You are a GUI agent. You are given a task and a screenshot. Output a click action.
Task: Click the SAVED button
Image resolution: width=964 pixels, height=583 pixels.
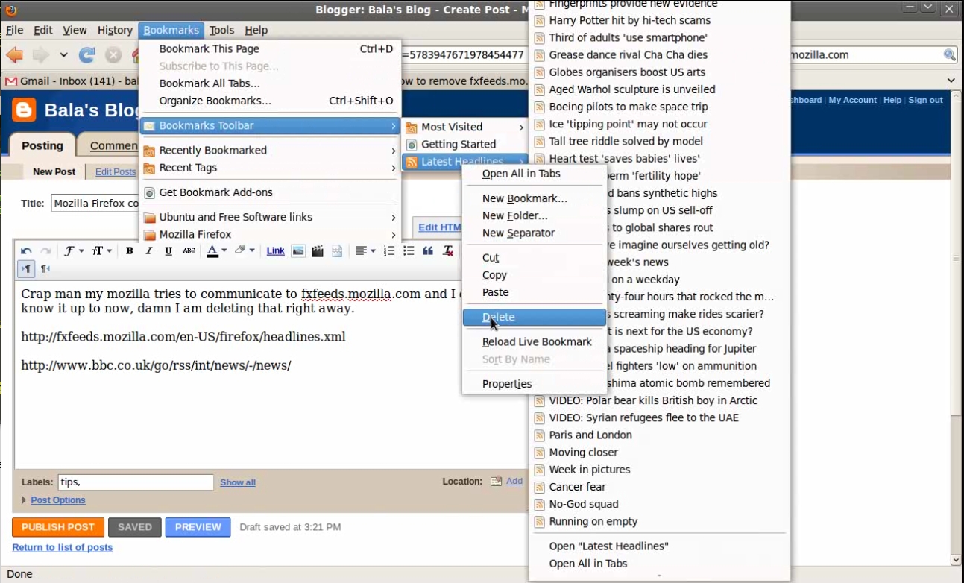(135, 527)
